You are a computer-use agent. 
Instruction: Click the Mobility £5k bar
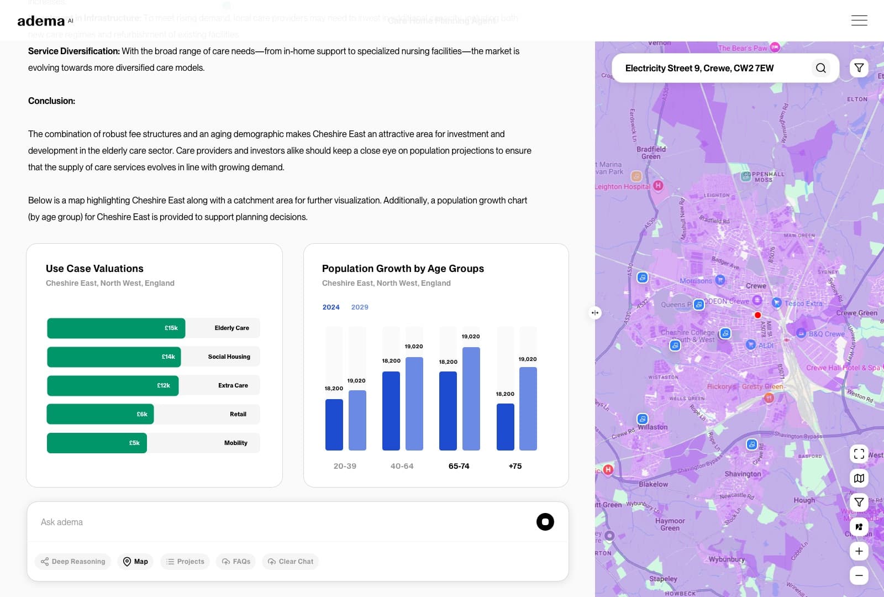click(97, 443)
